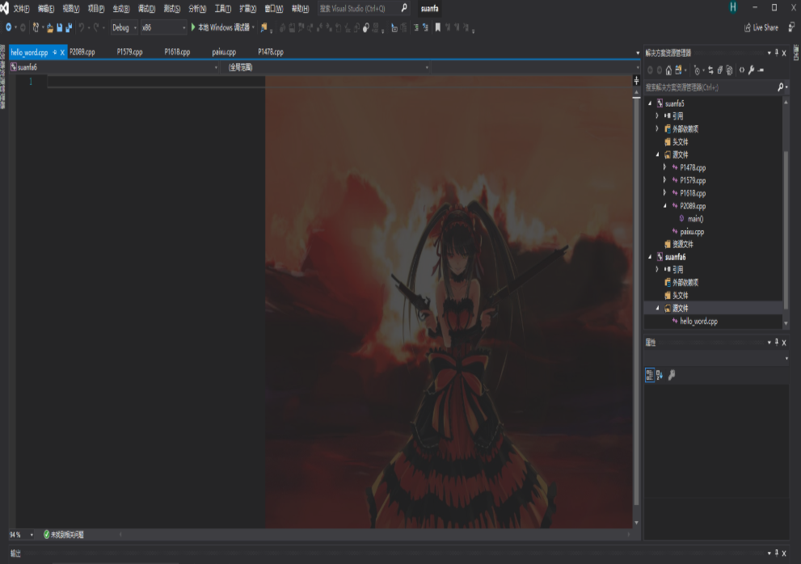Click the Live Share button
The width and height of the screenshot is (801, 564).
click(761, 27)
